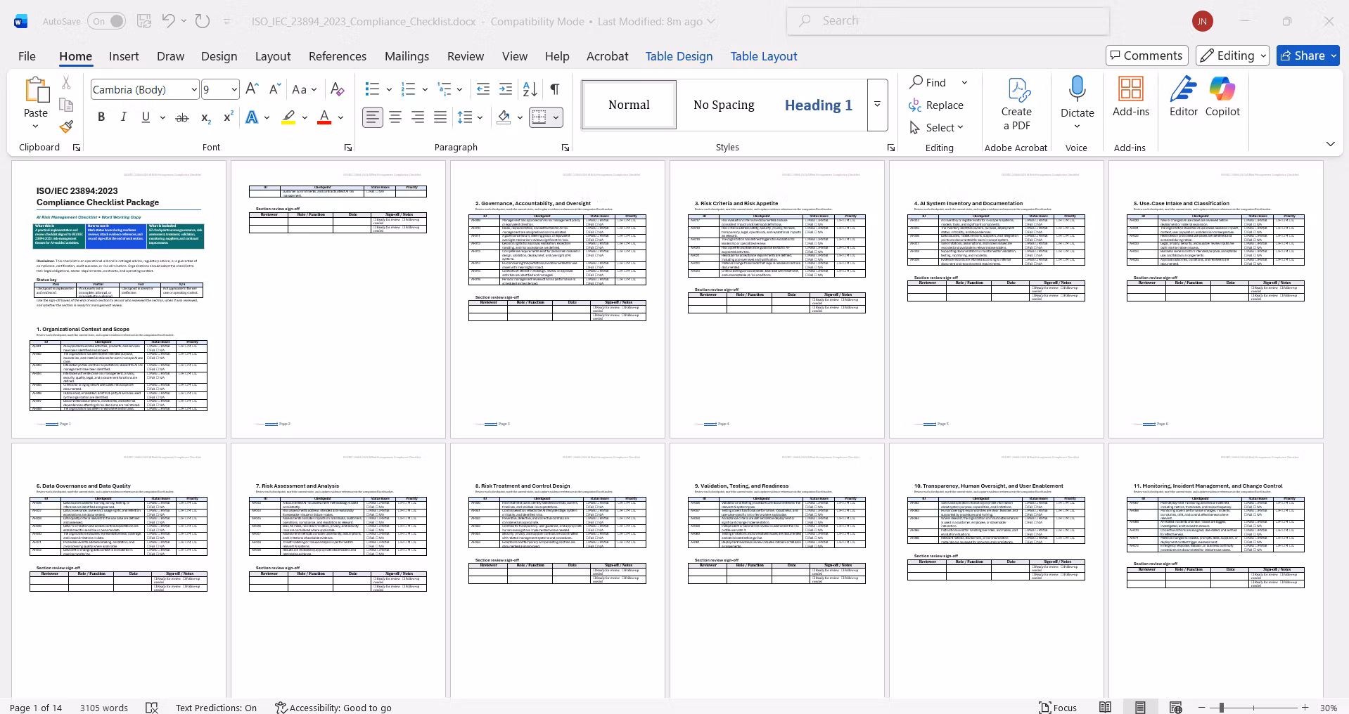Apply Bold formatting

101,117
